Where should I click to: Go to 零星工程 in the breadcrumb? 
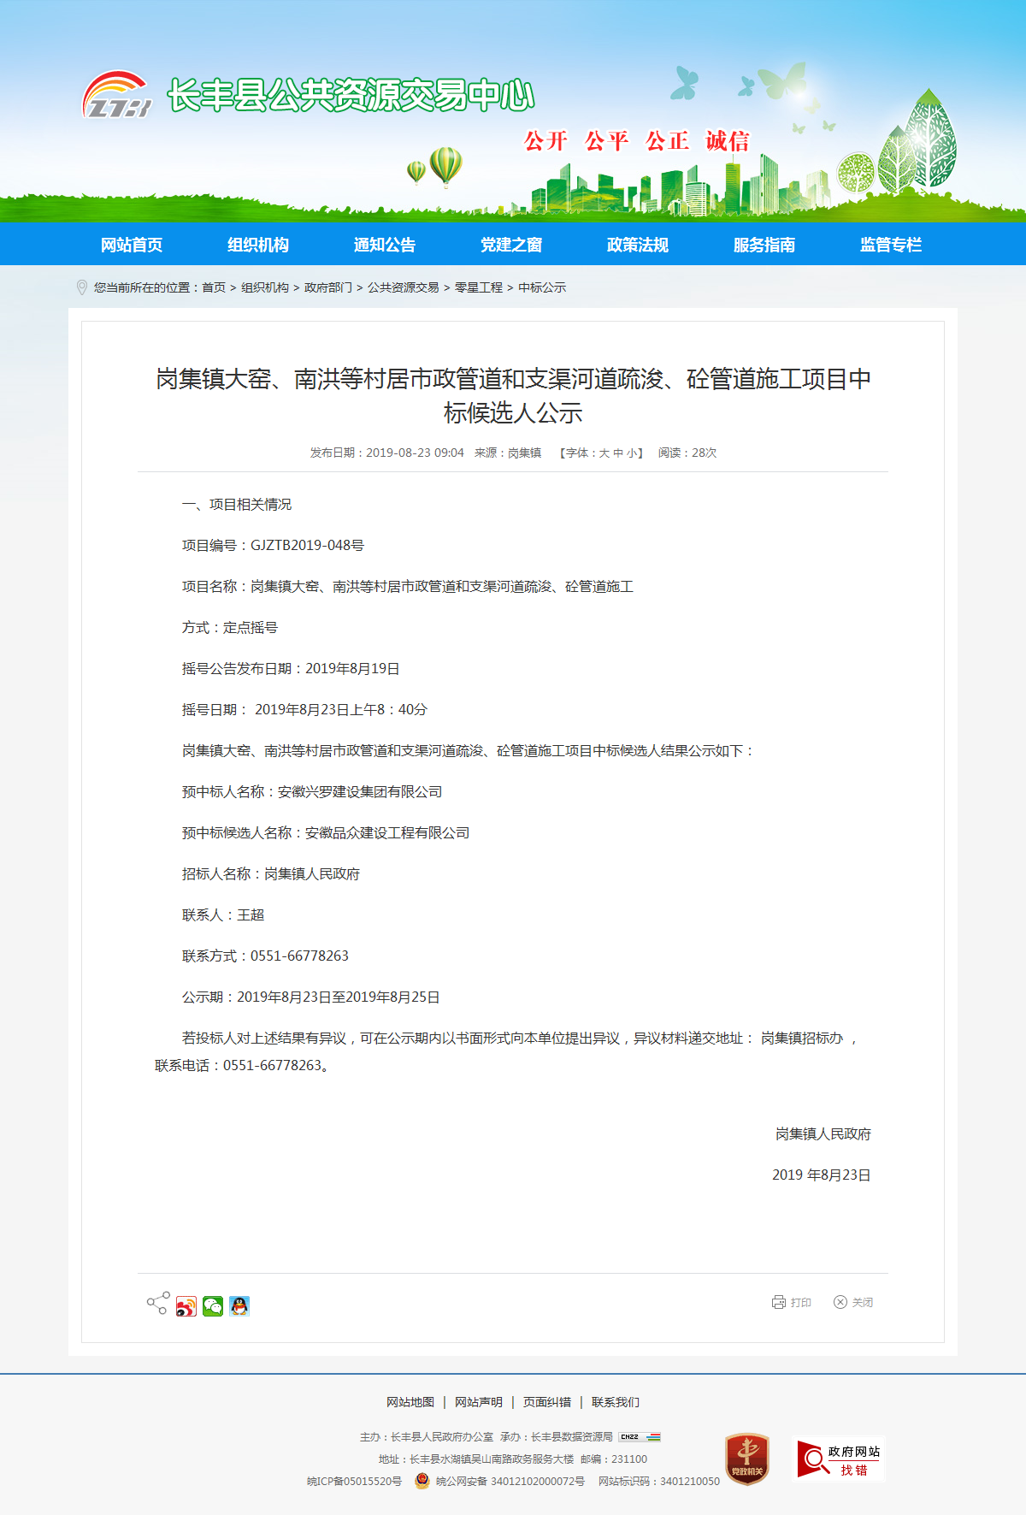[479, 287]
